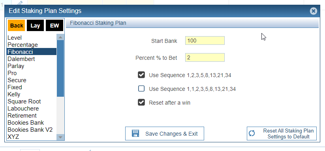Select the Back tab
325x151 pixels.
(16, 26)
